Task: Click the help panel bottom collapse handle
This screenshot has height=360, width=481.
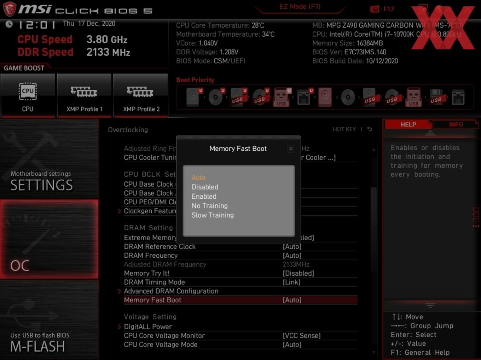Action: point(430,305)
